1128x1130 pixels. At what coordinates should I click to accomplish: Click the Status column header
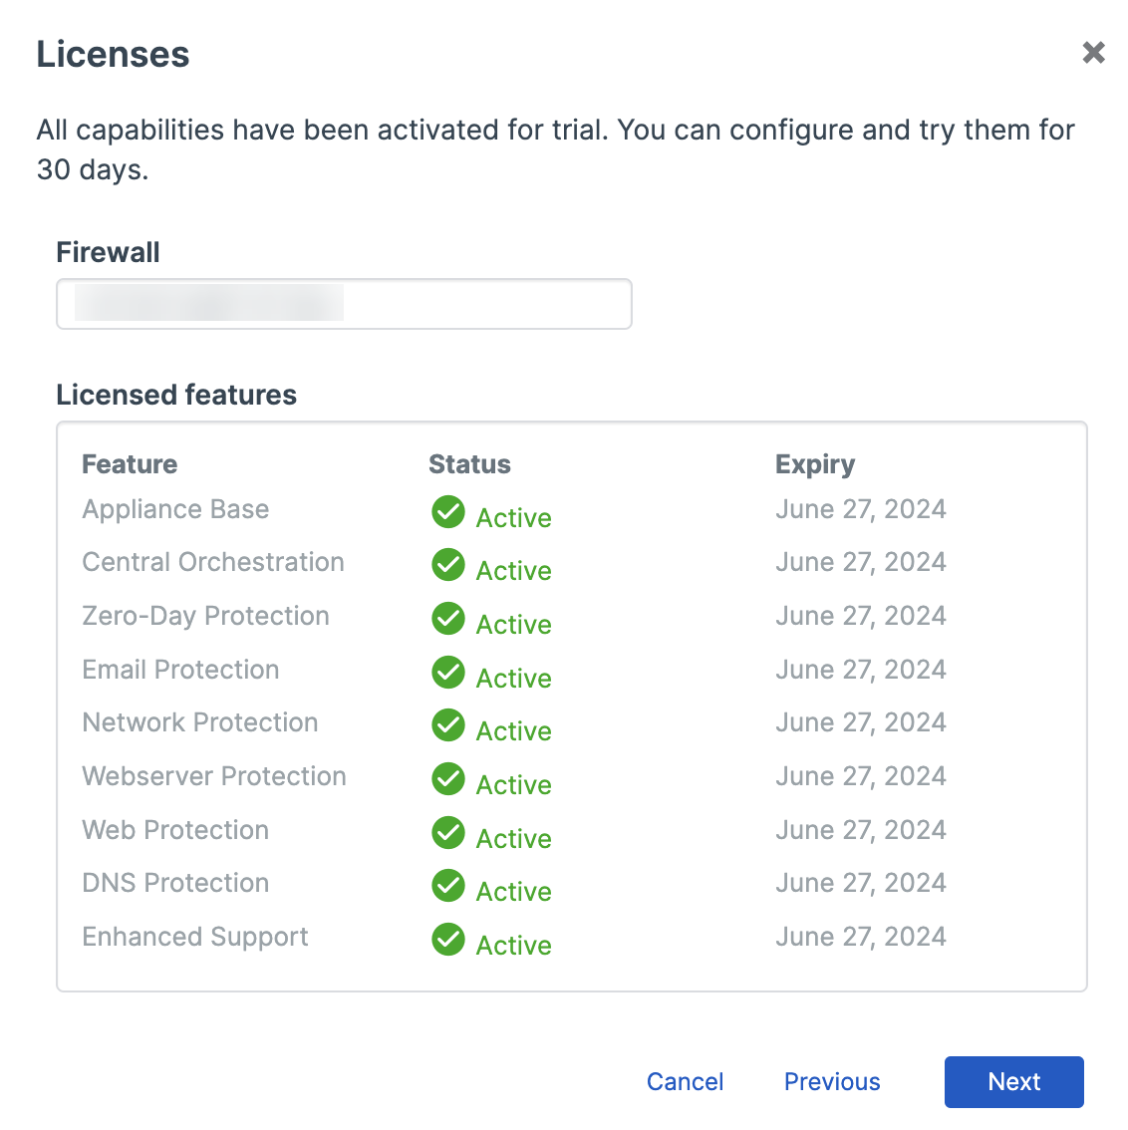point(469,463)
